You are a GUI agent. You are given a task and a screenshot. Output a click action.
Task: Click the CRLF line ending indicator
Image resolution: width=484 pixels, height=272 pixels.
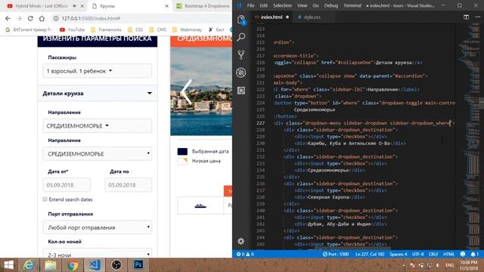pyautogui.click(x=433, y=254)
